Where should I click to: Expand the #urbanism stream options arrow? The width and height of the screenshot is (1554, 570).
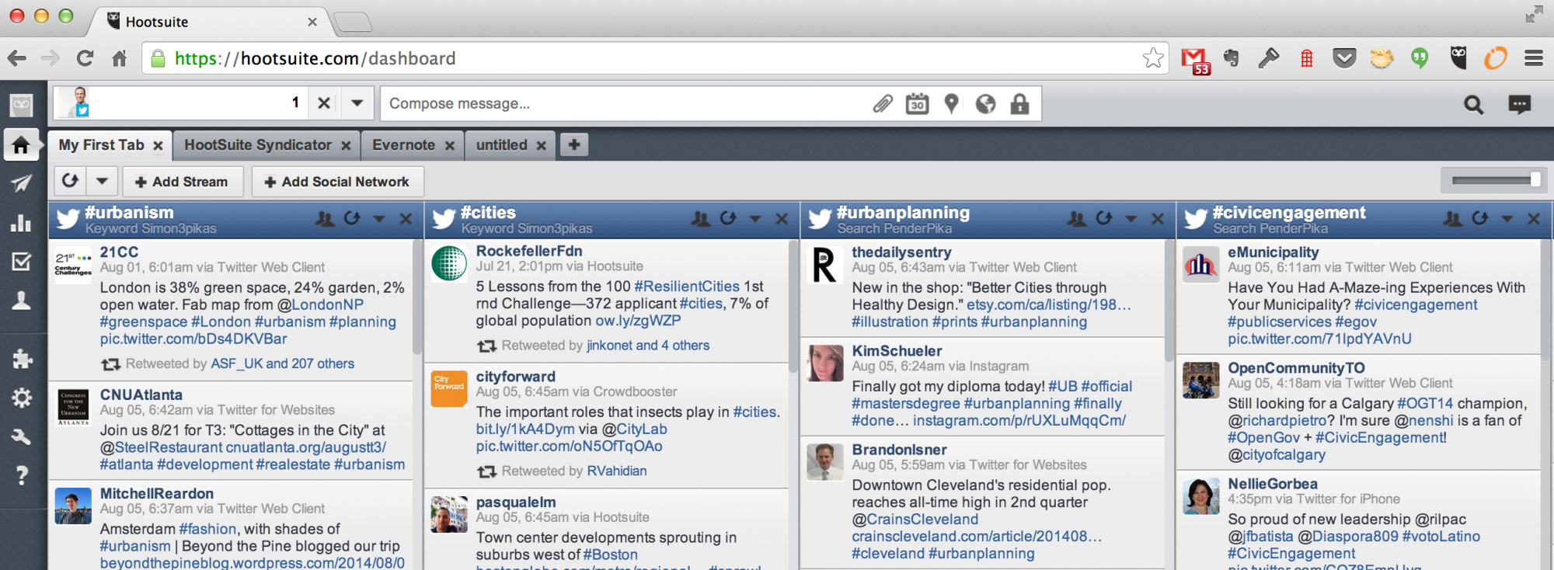379,219
